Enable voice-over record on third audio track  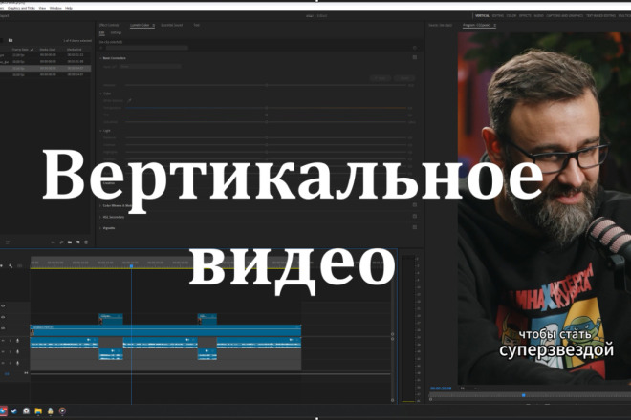click(x=17, y=363)
